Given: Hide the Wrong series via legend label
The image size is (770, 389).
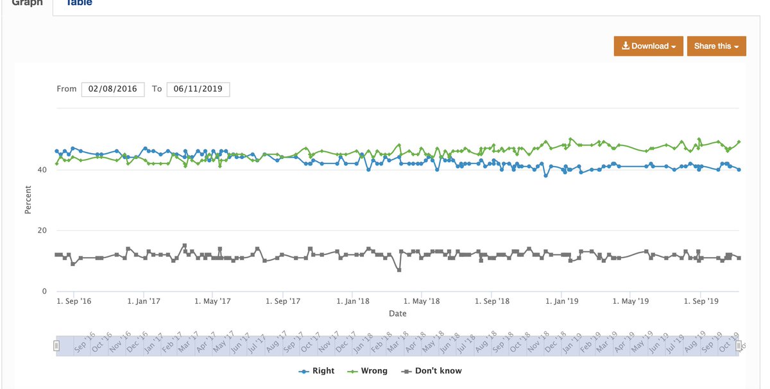Looking at the screenshot, I should [374, 371].
